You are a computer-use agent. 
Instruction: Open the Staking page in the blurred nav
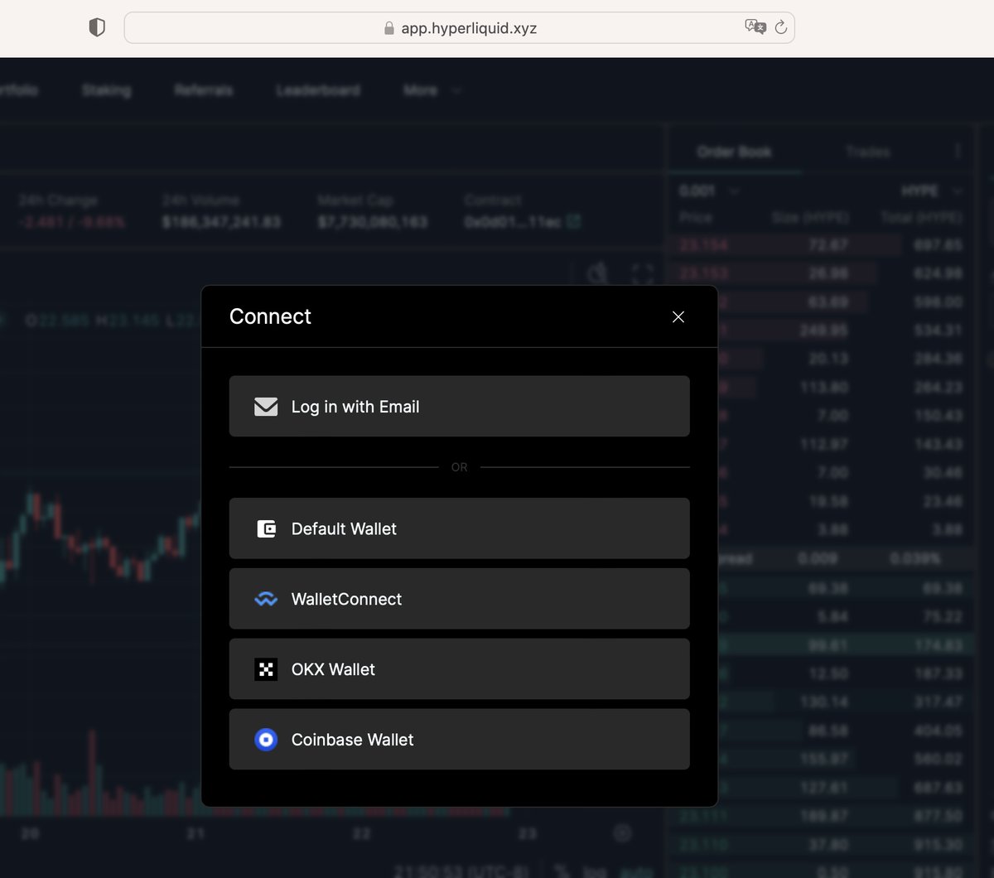click(x=106, y=90)
